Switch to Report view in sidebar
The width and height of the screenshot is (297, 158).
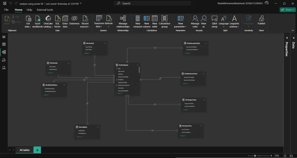[4, 37]
